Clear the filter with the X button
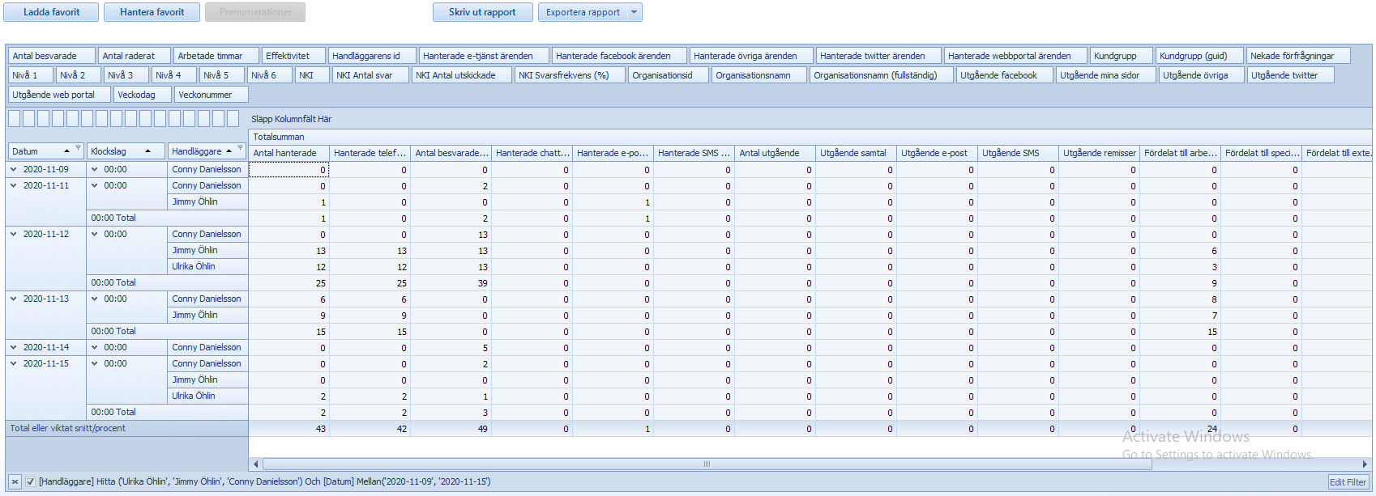Image resolution: width=1376 pixels, height=496 pixels. pos(15,481)
